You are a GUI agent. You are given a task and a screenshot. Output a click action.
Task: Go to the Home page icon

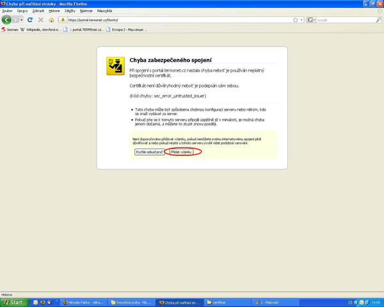coord(51,20)
